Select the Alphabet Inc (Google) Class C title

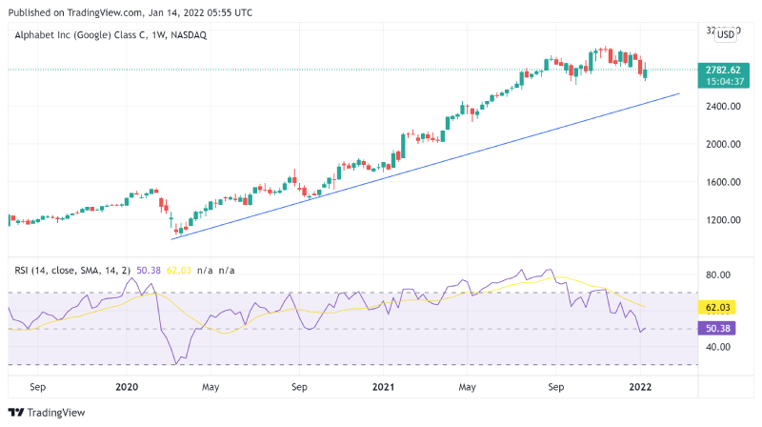click(110, 35)
